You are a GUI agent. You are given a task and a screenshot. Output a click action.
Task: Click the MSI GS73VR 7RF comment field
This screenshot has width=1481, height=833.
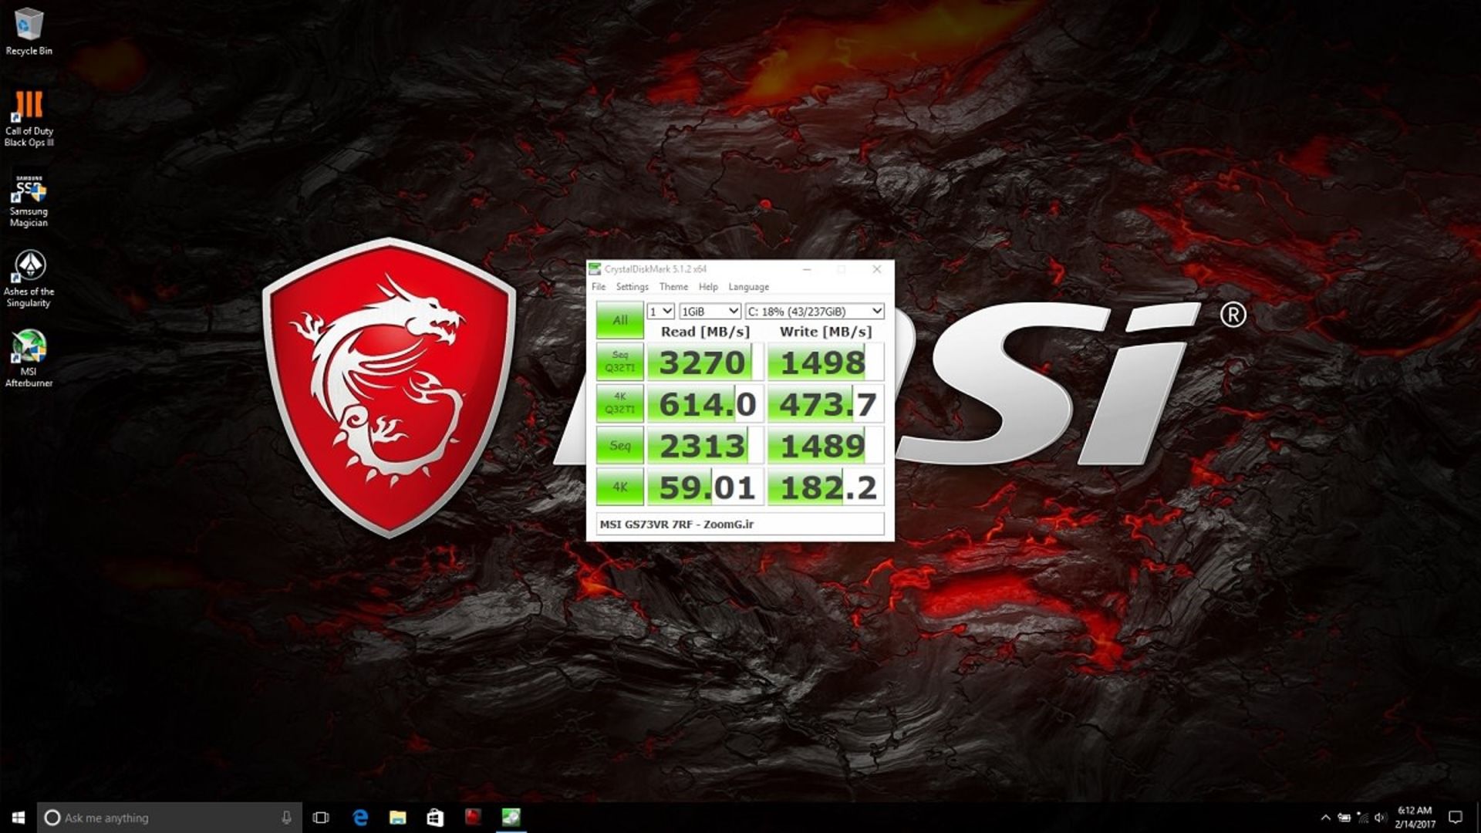coord(740,524)
